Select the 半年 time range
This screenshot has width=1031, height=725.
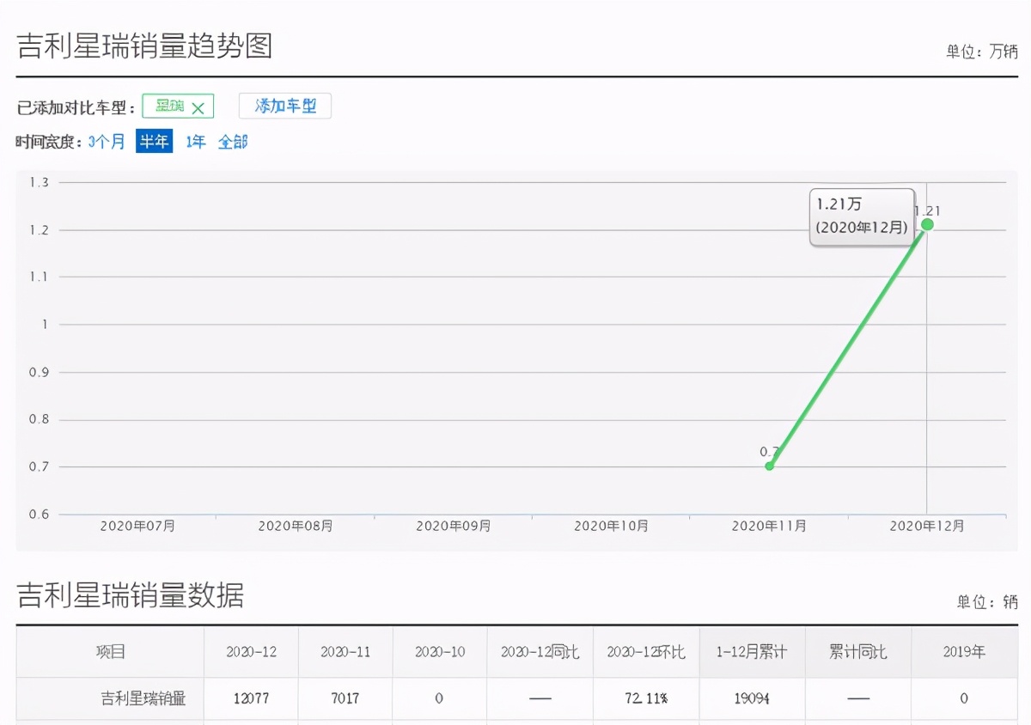[155, 142]
